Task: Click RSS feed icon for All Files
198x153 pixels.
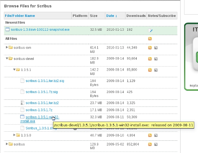Action: tap(150, 39)
